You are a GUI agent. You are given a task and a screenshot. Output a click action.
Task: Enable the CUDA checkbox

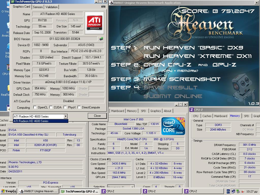(51, 107)
